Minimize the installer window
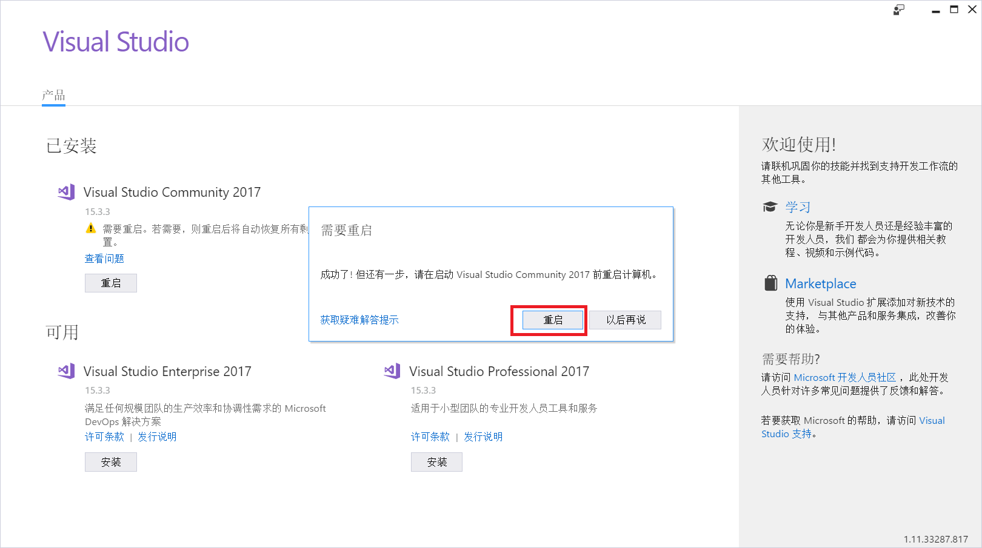 tap(936, 10)
